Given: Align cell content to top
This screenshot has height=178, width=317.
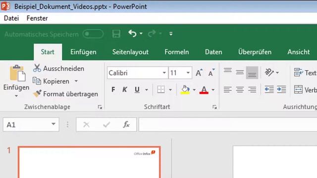Looking at the screenshot, I should pos(228,70).
